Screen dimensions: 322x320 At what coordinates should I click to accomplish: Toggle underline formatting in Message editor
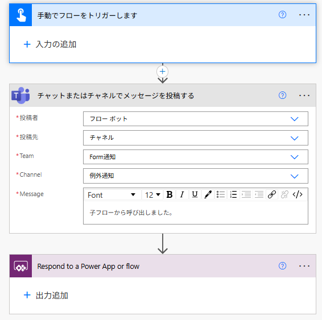(x=195, y=194)
